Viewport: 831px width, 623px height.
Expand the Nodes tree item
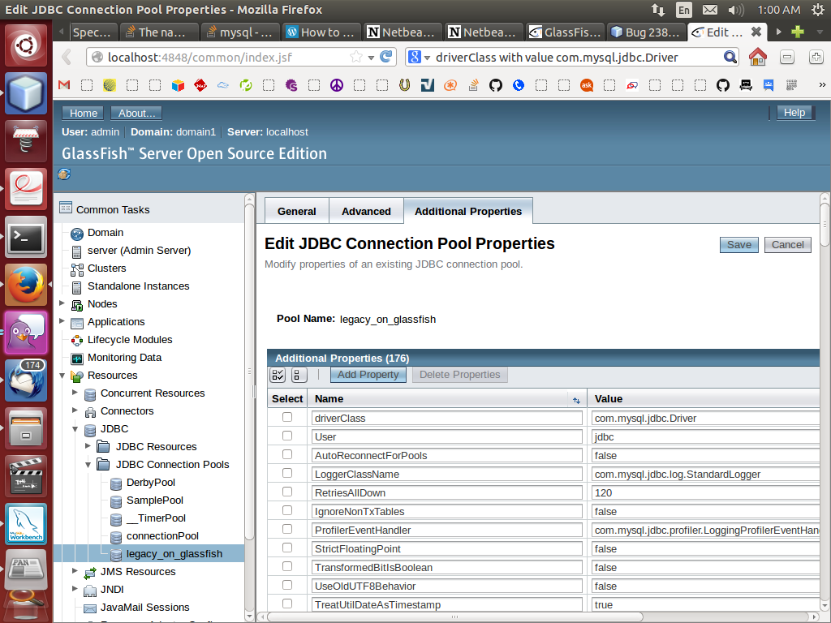point(62,303)
